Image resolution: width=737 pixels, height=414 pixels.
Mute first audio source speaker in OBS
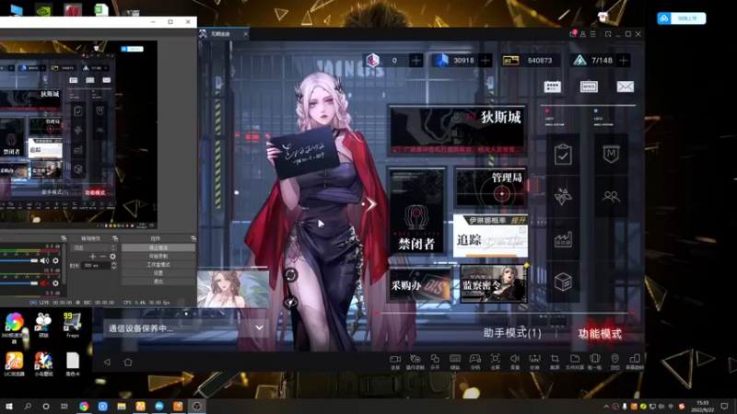coord(44,260)
